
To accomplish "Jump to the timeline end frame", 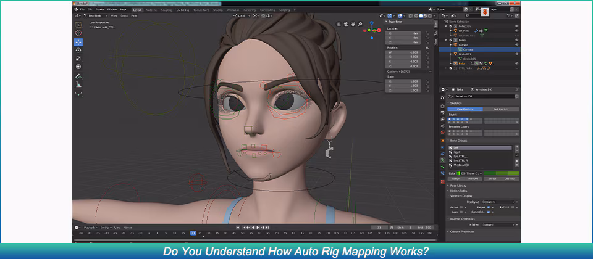I will click(267, 228).
